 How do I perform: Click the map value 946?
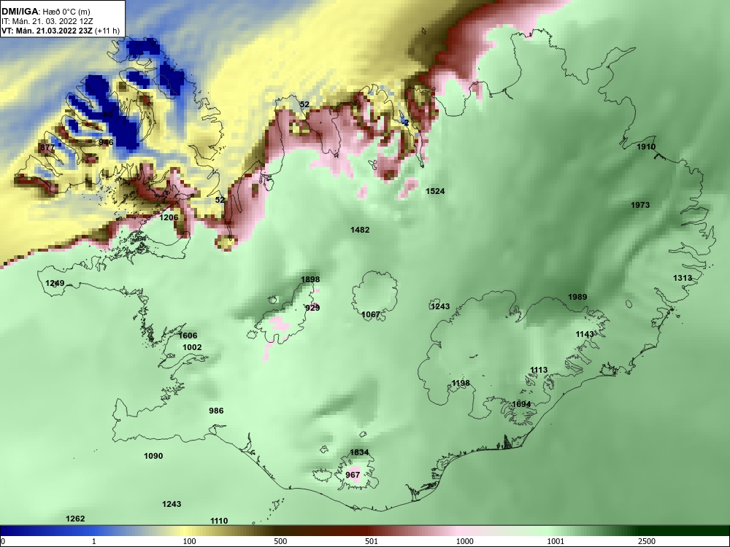(106, 142)
